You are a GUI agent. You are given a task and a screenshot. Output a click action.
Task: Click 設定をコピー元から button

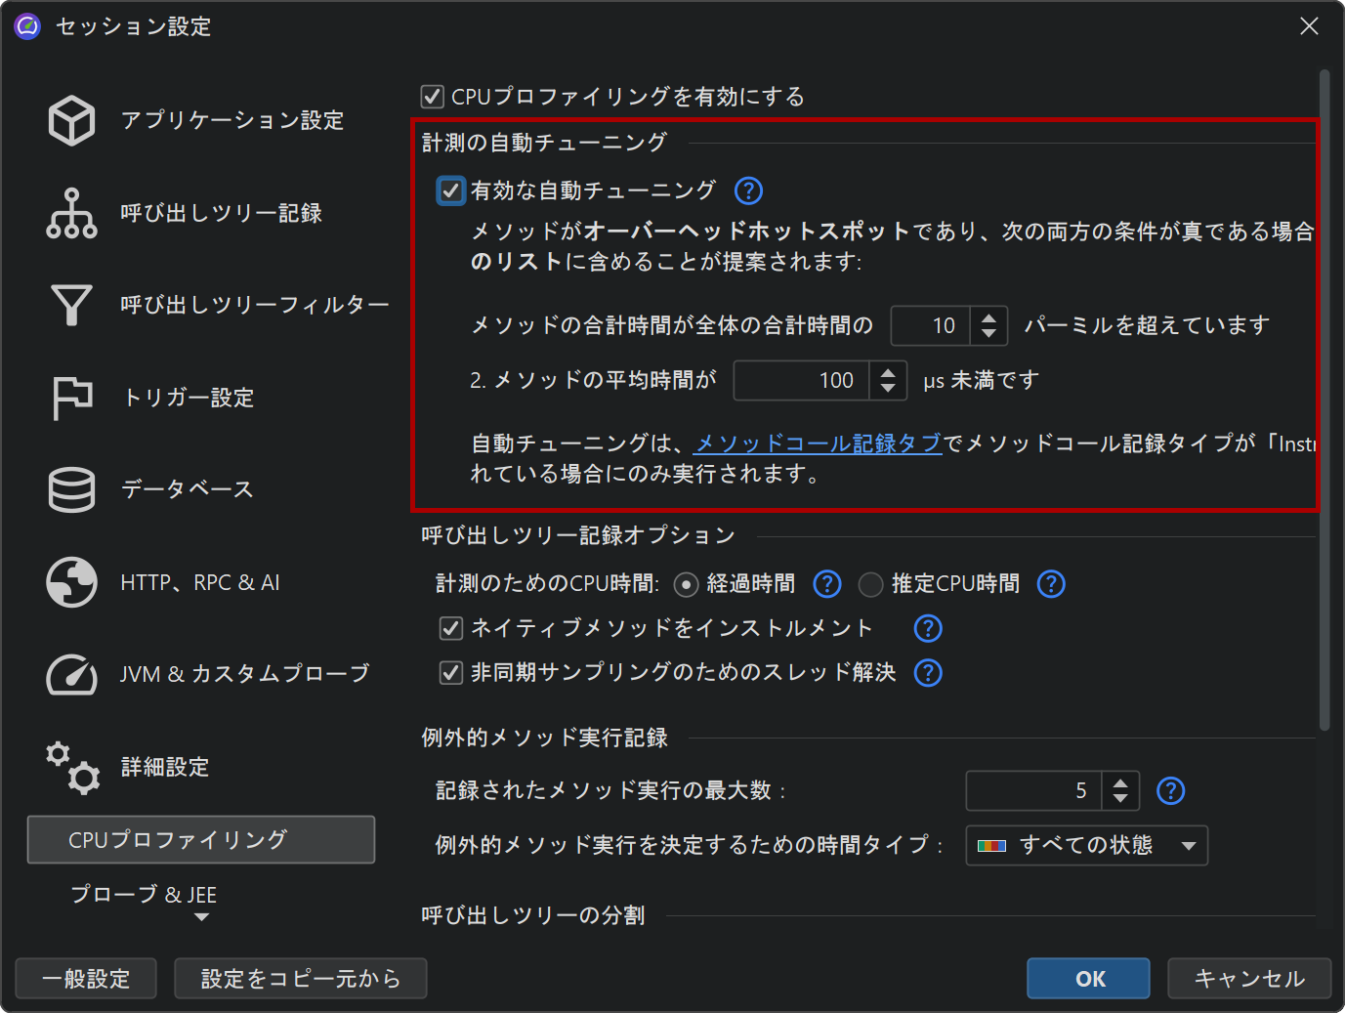click(x=301, y=979)
